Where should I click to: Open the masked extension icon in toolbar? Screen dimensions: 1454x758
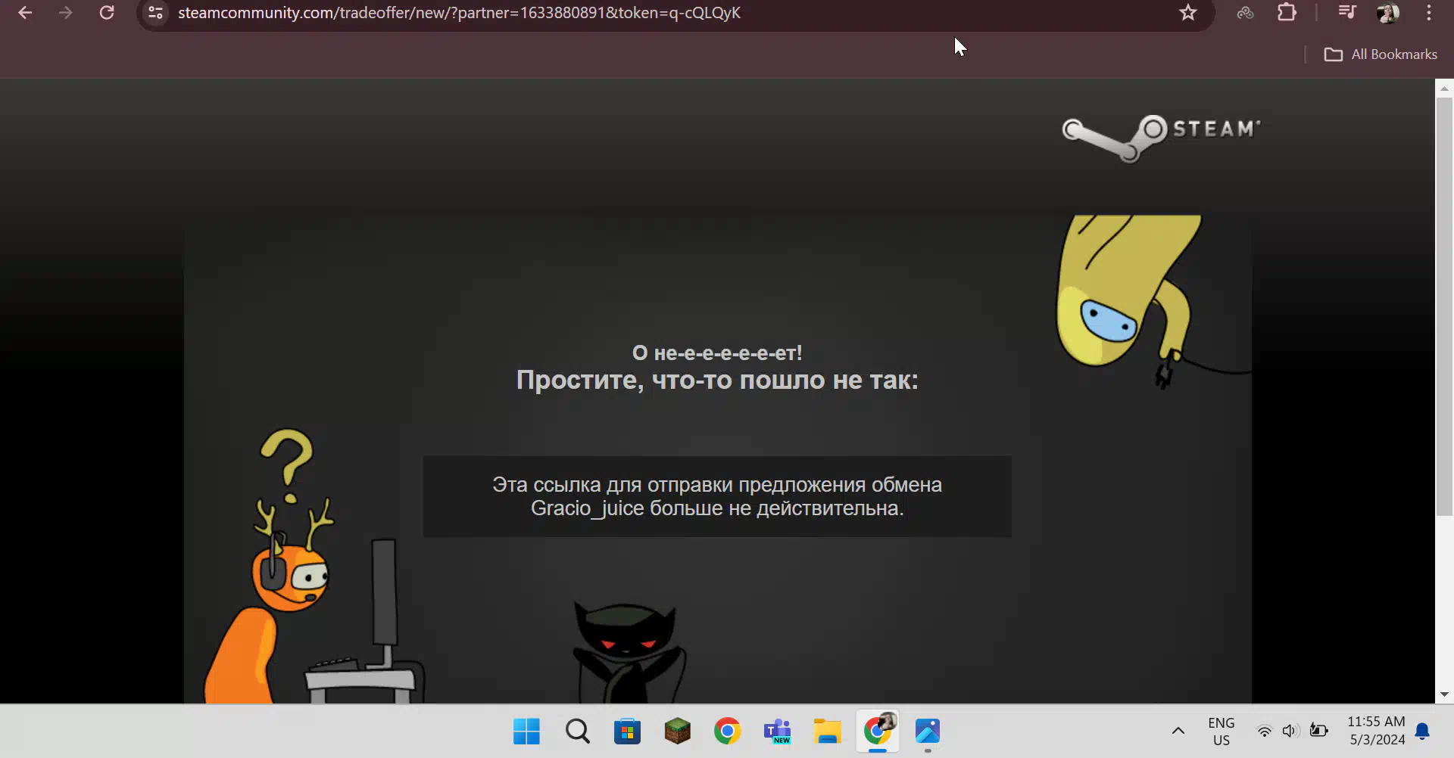[x=1245, y=13]
